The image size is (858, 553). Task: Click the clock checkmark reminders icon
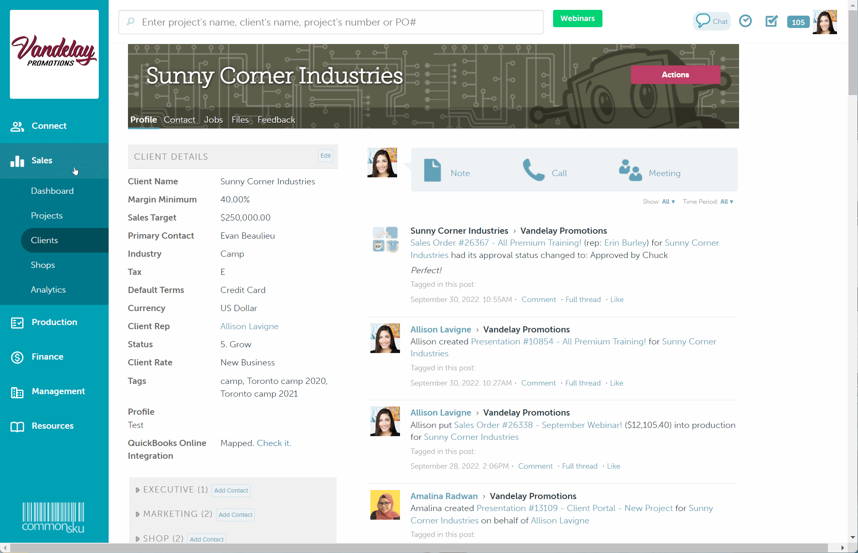coord(745,21)
